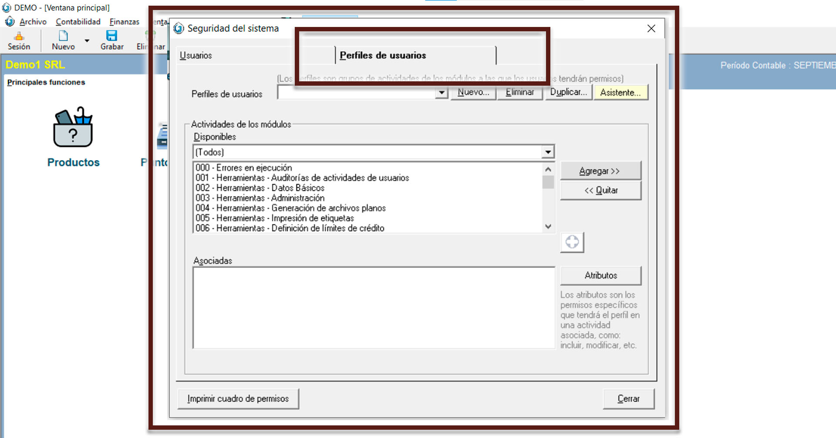Image resolution: width=836 pixels, height=438 pixels.
Task: Open the Finanzas menu
Action: click(x=124, y=22)
